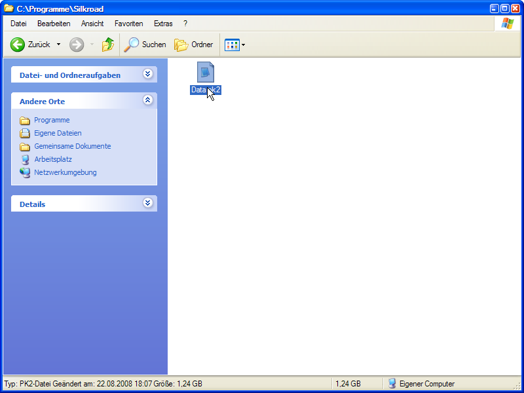Open the Gemeinsame Dokumente link

click(72, 146)
